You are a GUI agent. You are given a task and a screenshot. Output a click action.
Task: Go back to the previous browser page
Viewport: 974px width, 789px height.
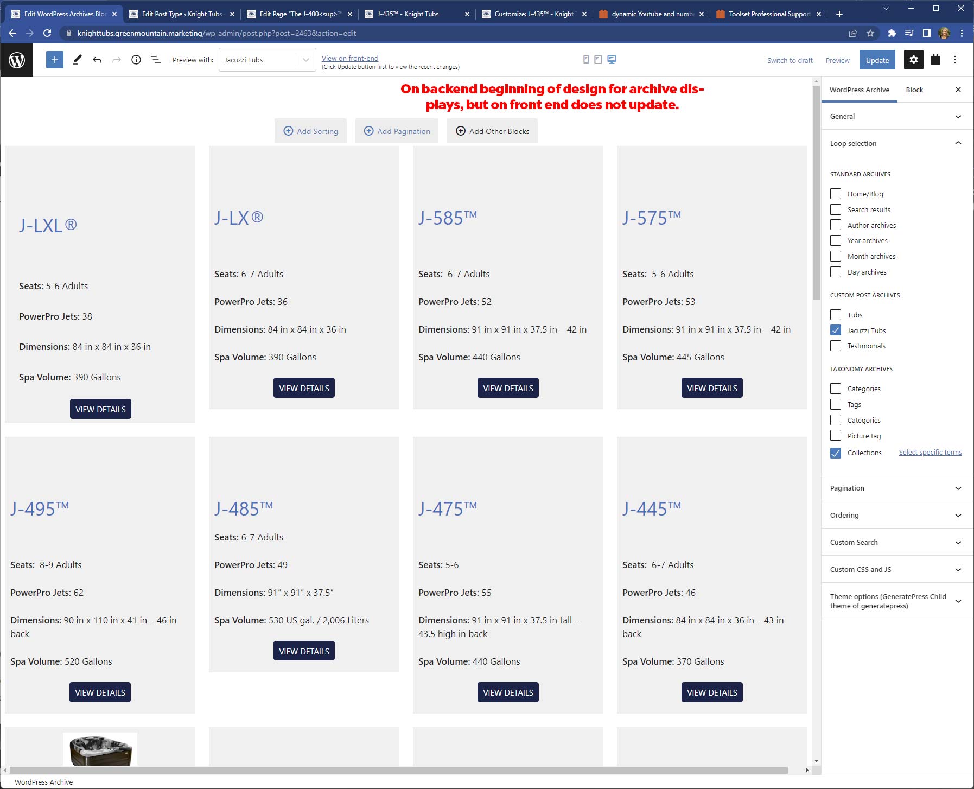12,33
